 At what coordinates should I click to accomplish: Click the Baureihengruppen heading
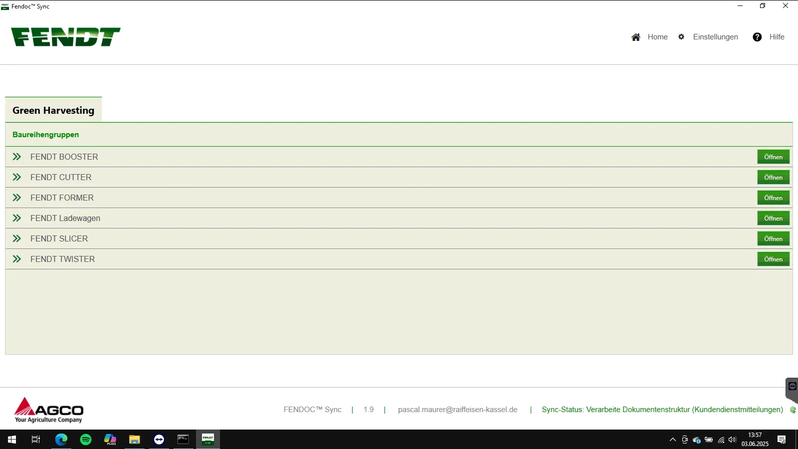[x=45, y=135]
